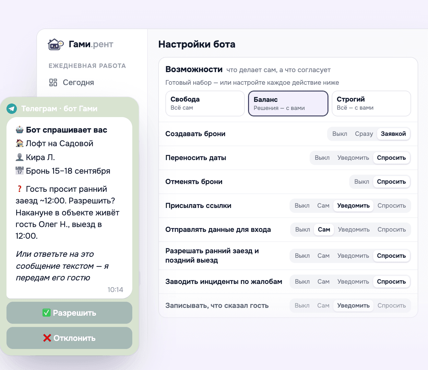Click the Бронь 15–18 сентября line
The width and height of the screenshot is (428, 370).
coord(63,171)
